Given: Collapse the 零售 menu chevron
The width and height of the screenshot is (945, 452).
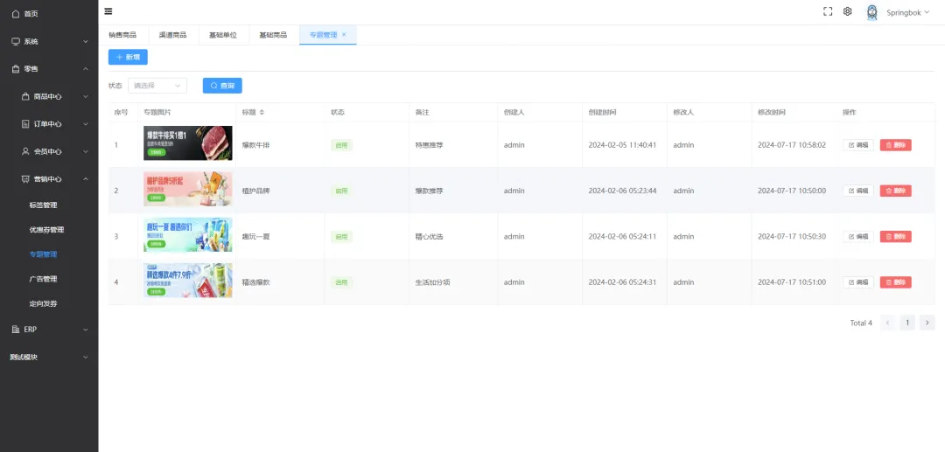Looking at the screenshot, I should tap(86, 69).
